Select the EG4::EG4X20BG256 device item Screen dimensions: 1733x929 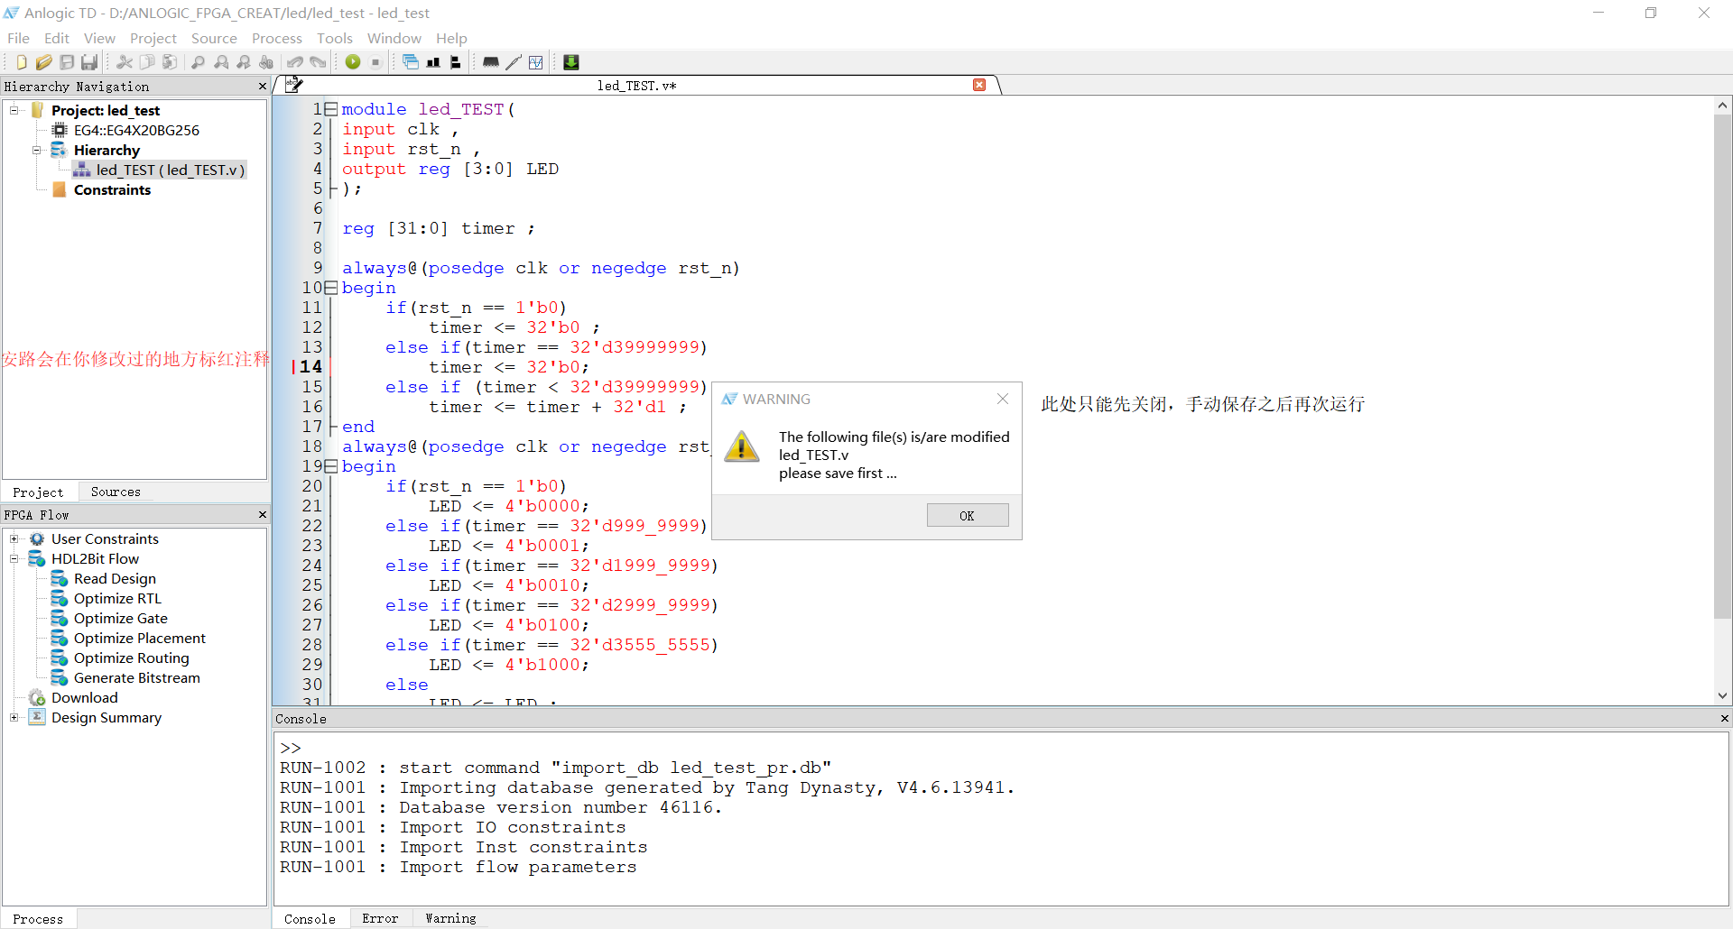click(x=126, y=130)
